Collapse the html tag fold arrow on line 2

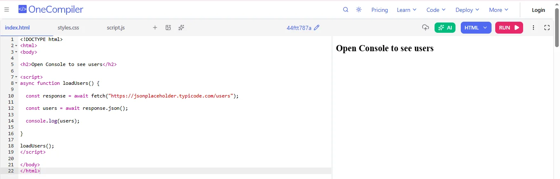[x=16, y=46]
